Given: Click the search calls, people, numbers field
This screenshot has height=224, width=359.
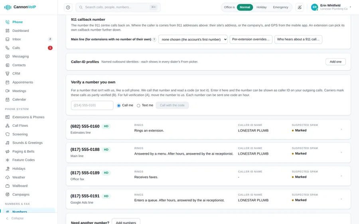Looking at the screenshot, I should (118, 7).
